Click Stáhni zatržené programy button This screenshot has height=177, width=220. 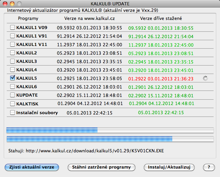pos(102,167)
